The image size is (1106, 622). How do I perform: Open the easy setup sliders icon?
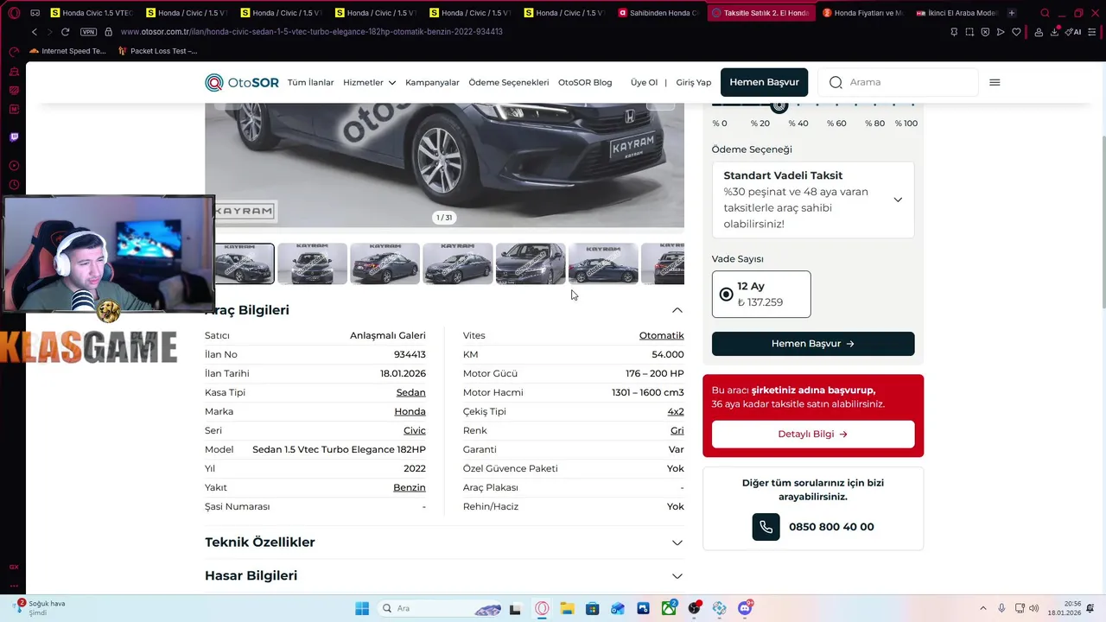point(1092,32)
